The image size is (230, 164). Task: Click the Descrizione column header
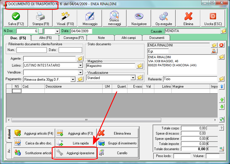tap(73, 86)
